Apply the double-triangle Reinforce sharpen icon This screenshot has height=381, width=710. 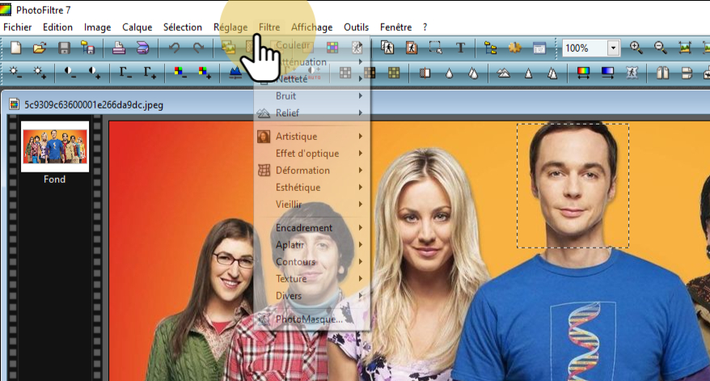(x=552, y=73)
